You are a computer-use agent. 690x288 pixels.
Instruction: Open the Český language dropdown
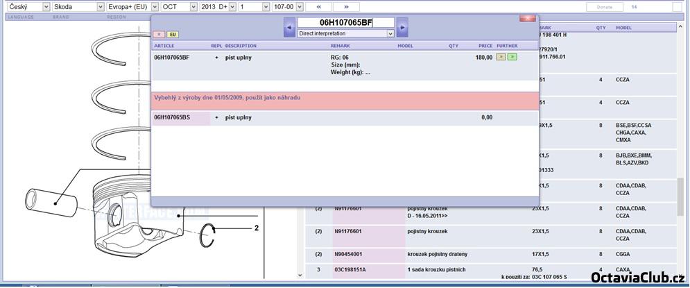pos(46,6)
